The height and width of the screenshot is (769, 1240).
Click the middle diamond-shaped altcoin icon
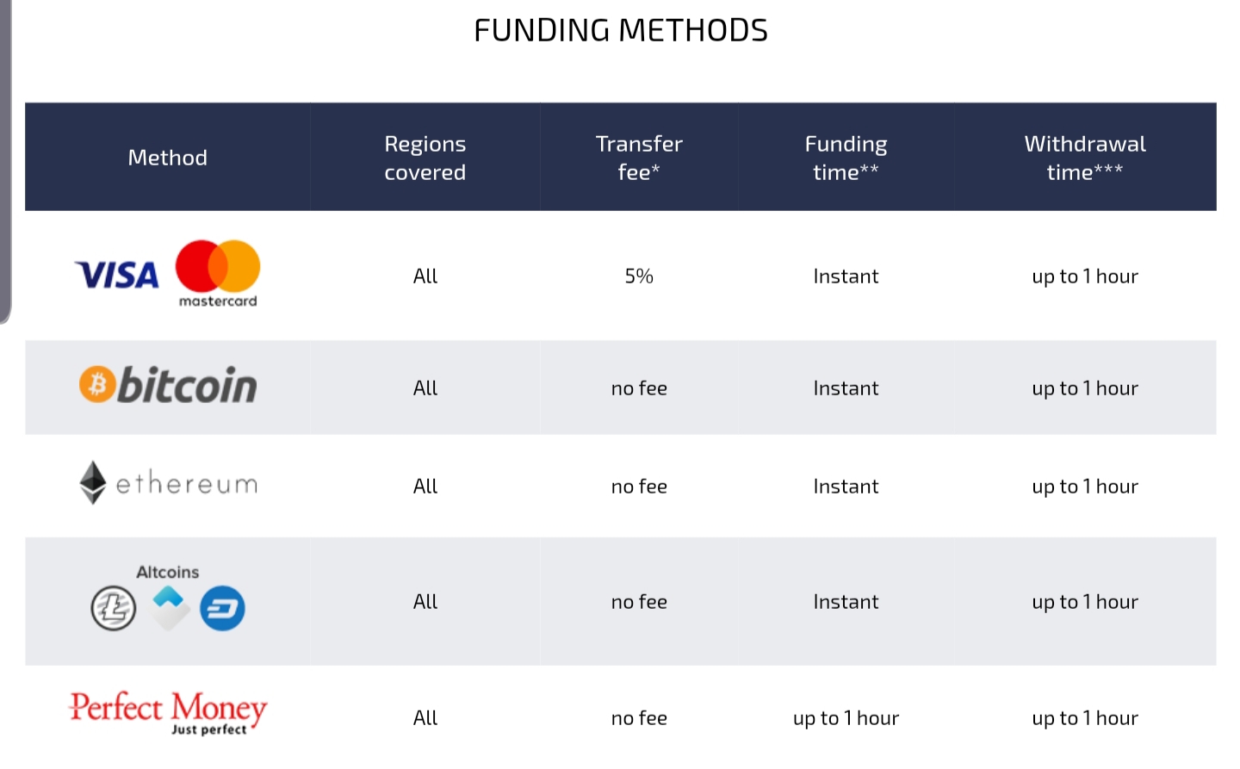pos(170,607)
